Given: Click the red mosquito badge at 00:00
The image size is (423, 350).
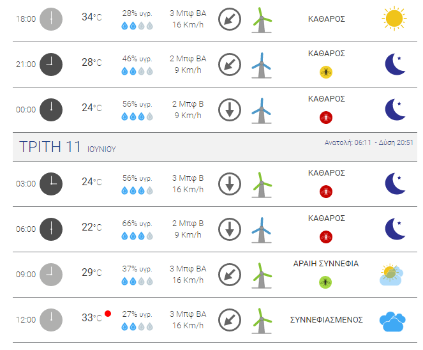Looking at the screenshot, I should tap(326, 118).
